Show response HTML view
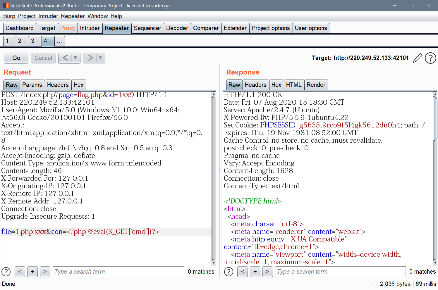Screen dimensions: 438x290 click(x=294, y=85)
